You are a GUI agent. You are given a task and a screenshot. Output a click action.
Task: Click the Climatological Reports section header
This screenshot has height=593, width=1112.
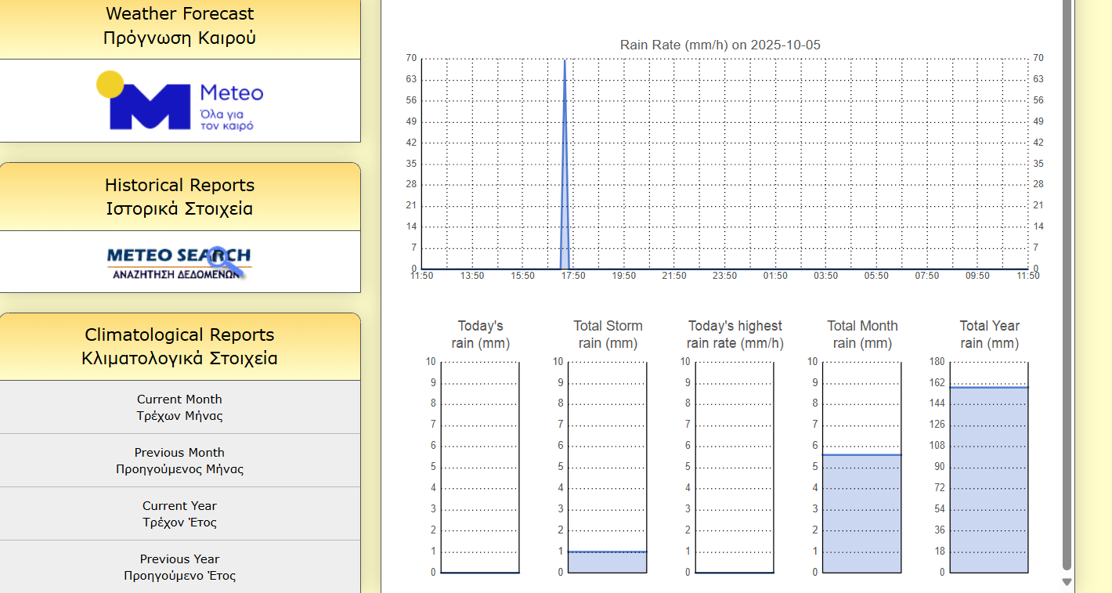(180, 346)
